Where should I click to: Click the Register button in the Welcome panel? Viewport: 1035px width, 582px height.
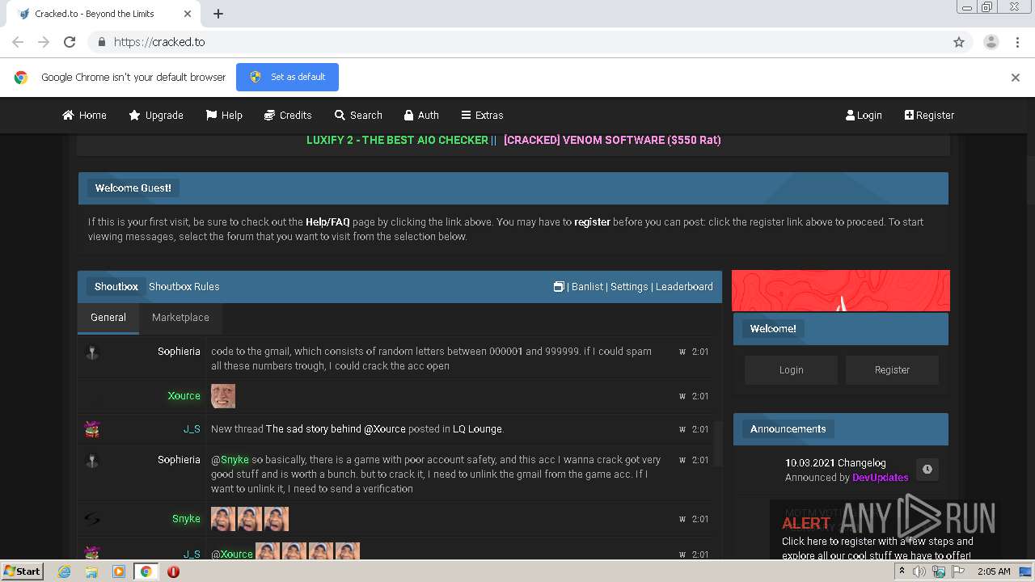click(892, 369)
